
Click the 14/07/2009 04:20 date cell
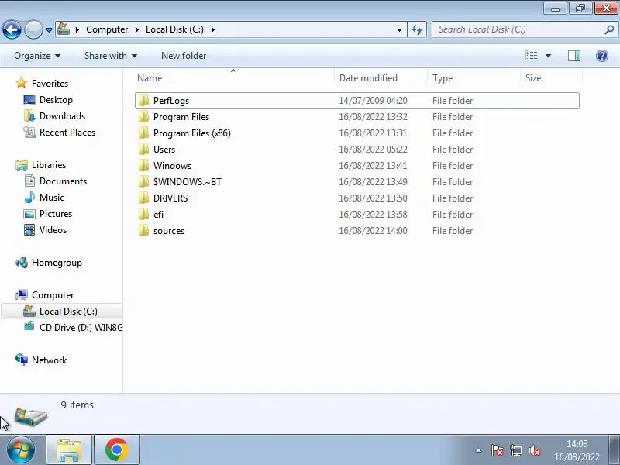coord(373,101)
